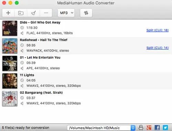Select the Radiohead album art thumbnail

[x=10, y=46]
